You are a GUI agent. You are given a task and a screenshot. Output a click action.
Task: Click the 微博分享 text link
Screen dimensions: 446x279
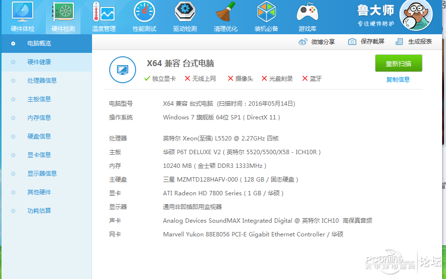[x=323, y=42]
